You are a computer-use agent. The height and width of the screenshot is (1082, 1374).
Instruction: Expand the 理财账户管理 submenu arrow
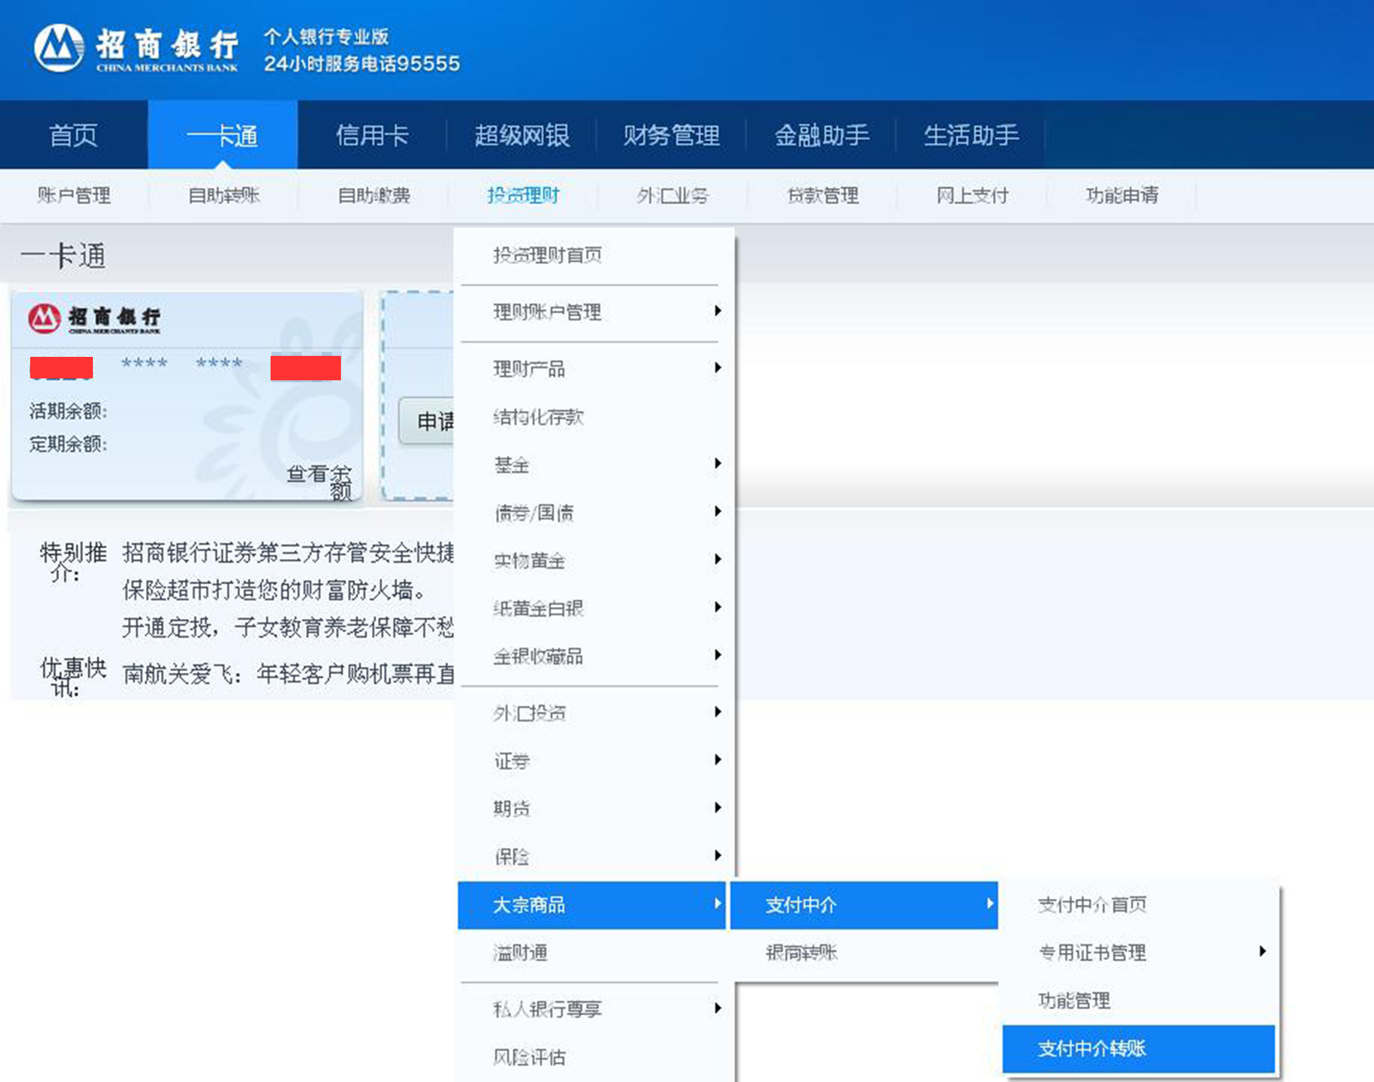717,311
